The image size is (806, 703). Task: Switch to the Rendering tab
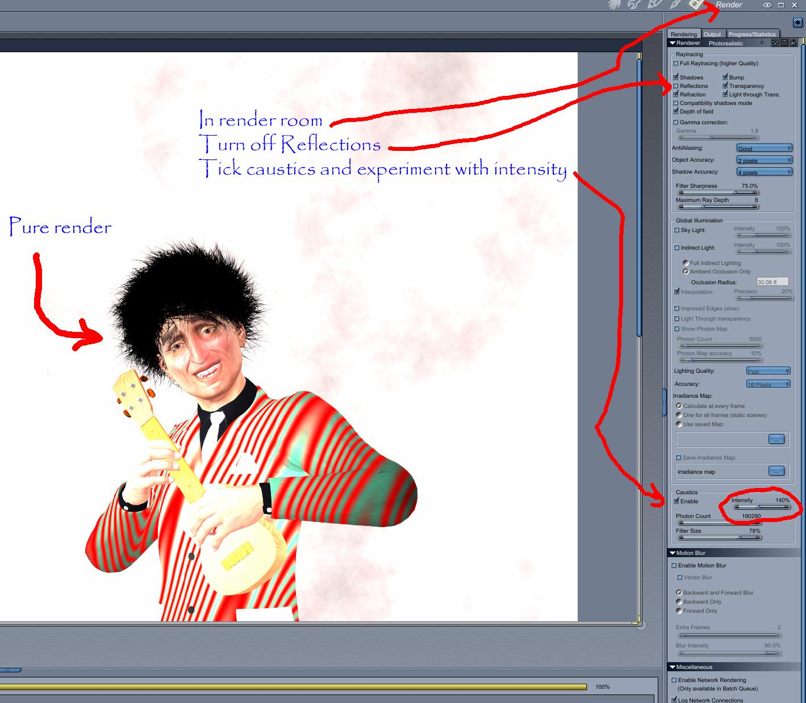pyautogui.click(x=684, y=34)
